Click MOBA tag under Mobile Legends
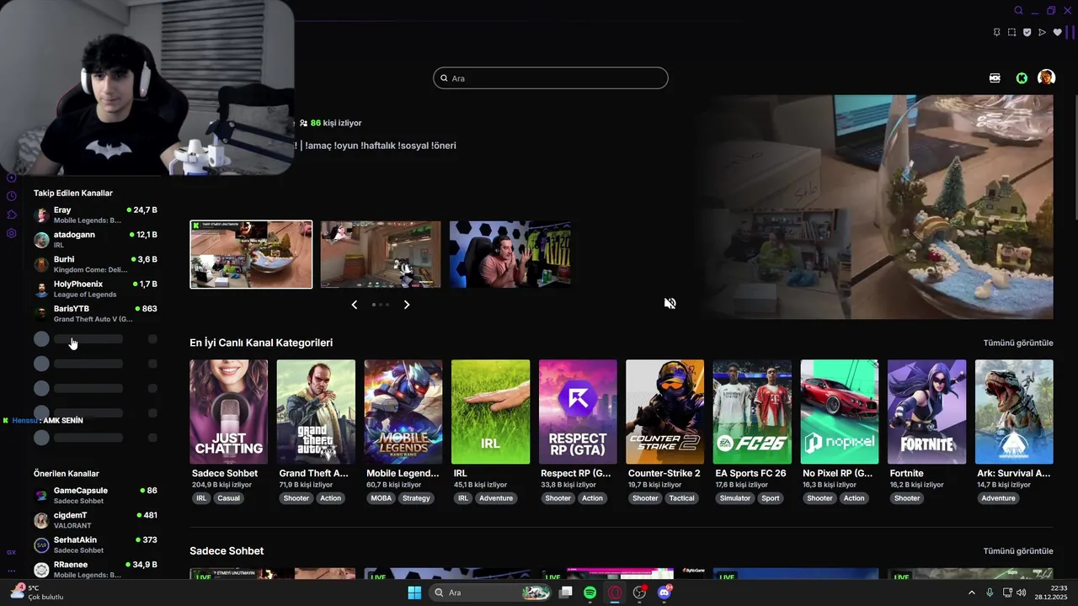Viewport: 1078px width, 606px height. coord(381,498)
